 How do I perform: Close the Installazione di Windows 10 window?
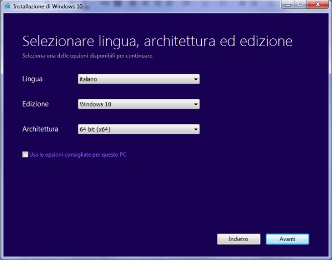click(x=318, y=4)
